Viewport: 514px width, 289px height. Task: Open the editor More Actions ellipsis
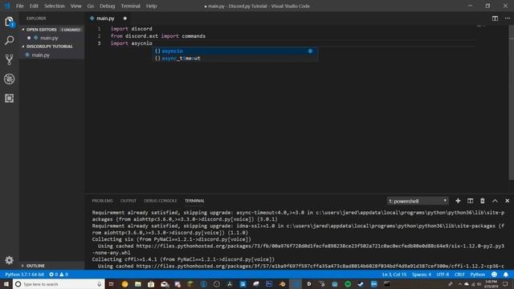pos(507,18)
